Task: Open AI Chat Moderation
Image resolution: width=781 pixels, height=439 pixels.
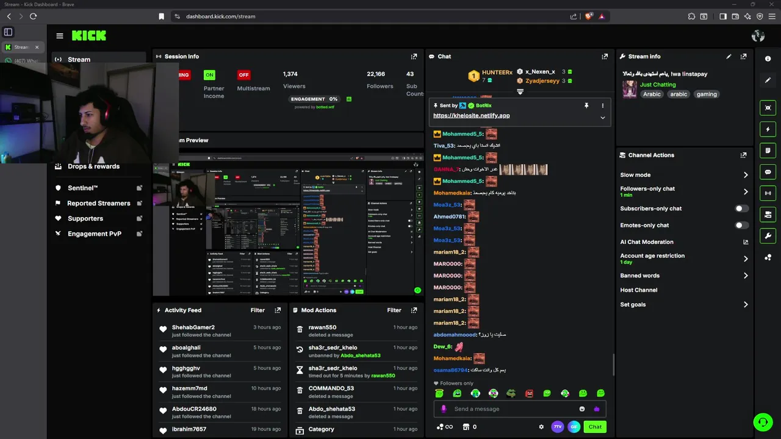Action: coord(684,242)
